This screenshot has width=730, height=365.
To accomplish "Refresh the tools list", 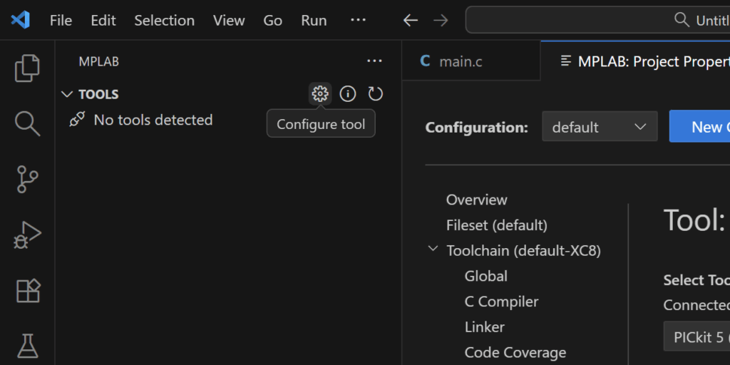I will (375, 94).
